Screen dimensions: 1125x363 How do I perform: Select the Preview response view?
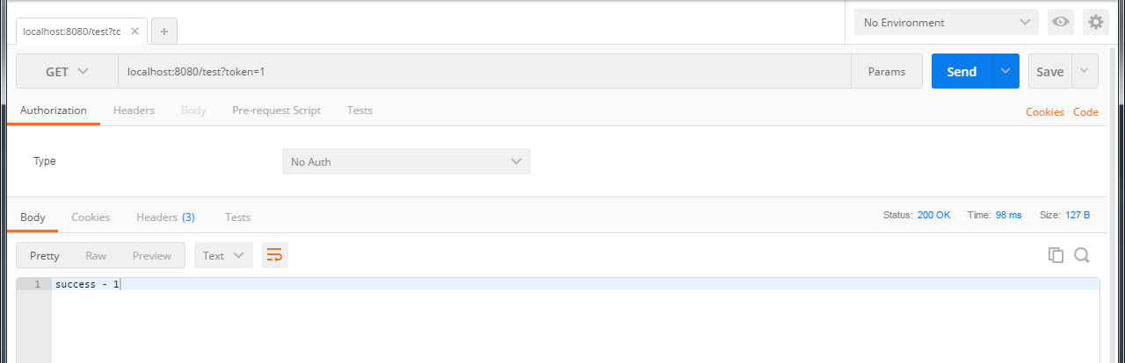[152, 255]
